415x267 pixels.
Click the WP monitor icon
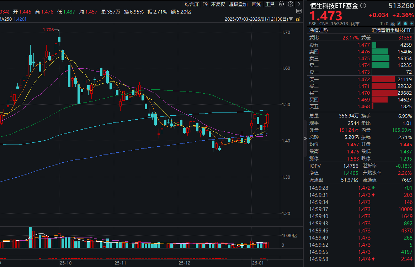299,12
